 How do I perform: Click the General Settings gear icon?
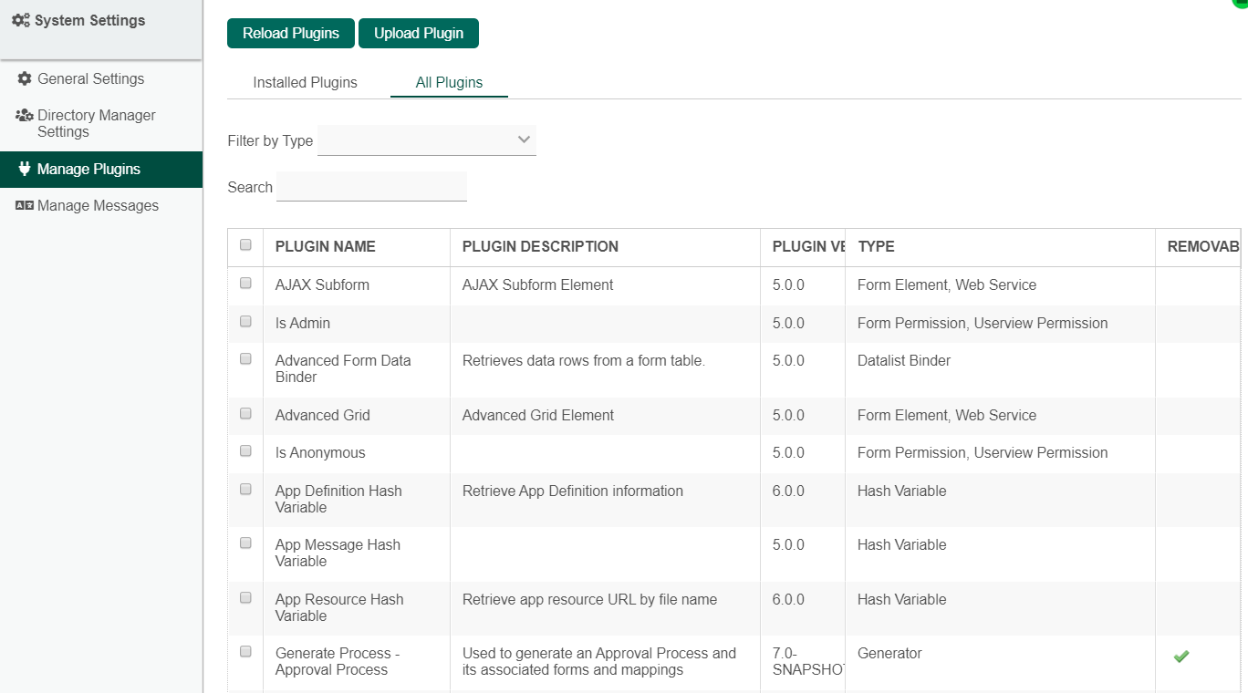pos(25,79)
